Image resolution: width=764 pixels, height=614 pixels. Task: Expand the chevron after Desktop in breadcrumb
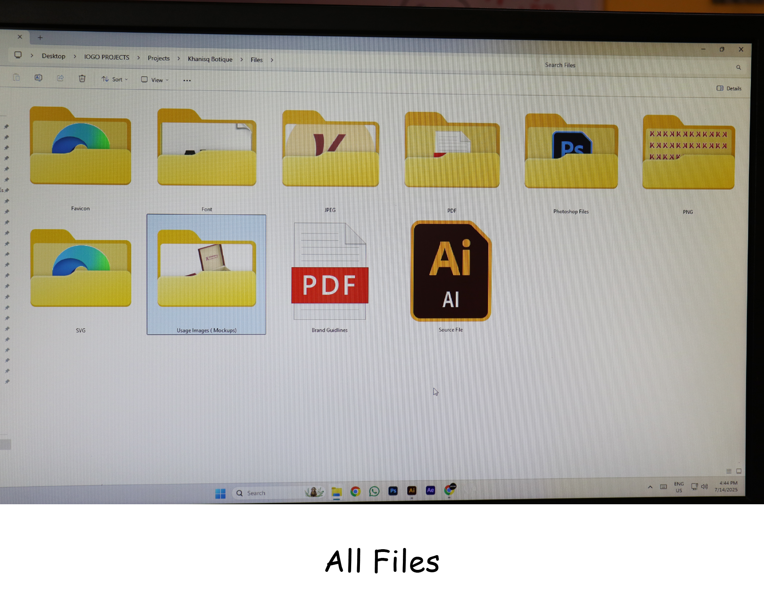pyautogui.click(x=75, y=56)
